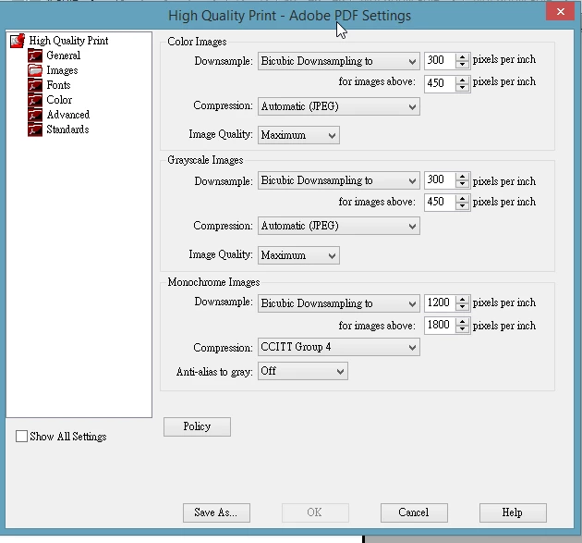Open the Fonts settings page
Image resolution: width=582 pixels, height=543 pixels.
click(58, 85)
